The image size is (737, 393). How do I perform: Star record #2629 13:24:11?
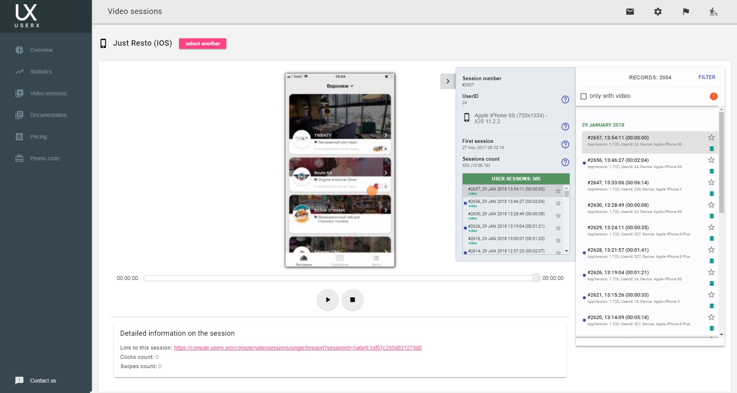click(711, 227)
